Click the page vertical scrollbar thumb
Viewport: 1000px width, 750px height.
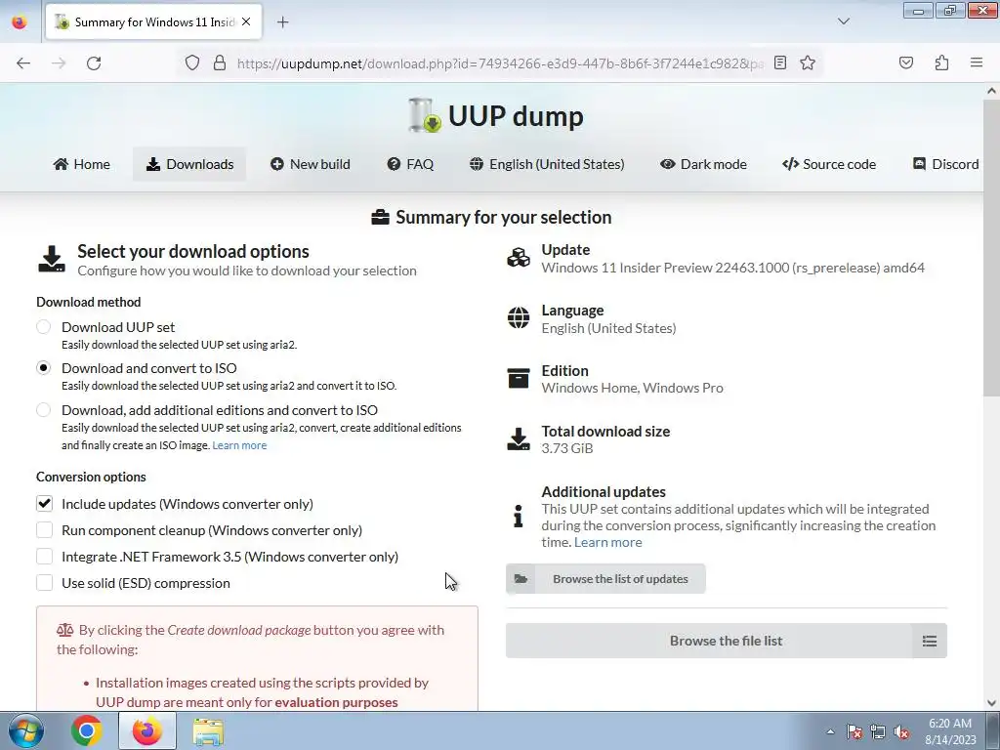point(992,248)
